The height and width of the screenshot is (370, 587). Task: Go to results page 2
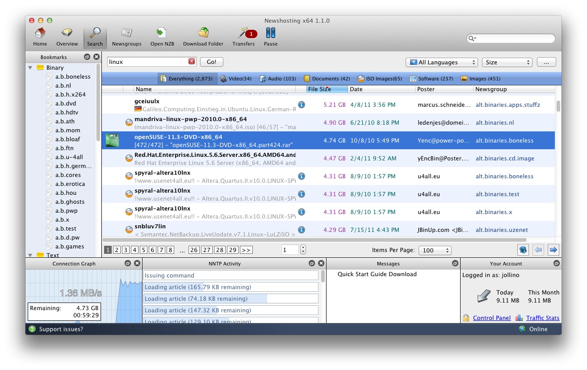point(117,250)
